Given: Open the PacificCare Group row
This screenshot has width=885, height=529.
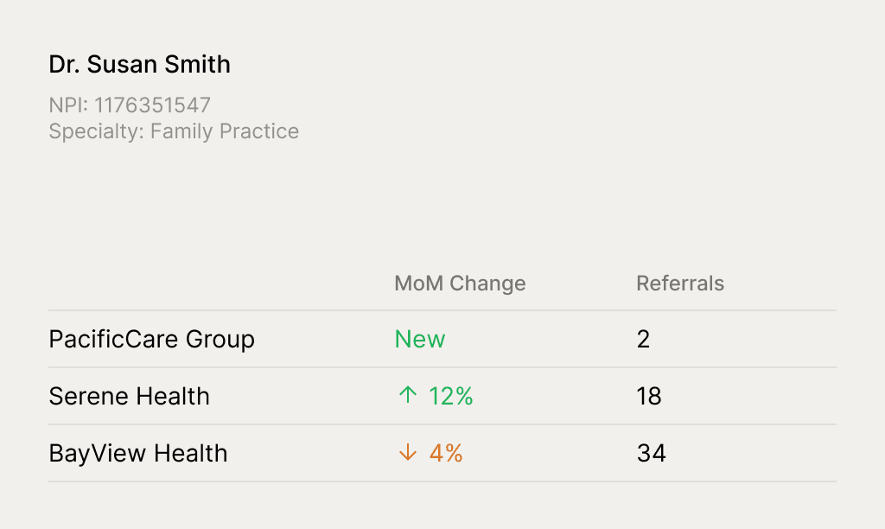Looking at the screenshot, I should coord(442,340).
